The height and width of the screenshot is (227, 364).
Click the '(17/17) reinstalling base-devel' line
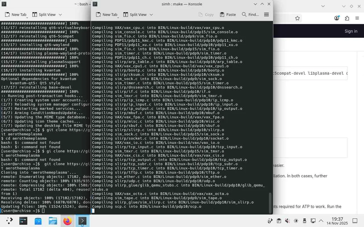[36, 87]
